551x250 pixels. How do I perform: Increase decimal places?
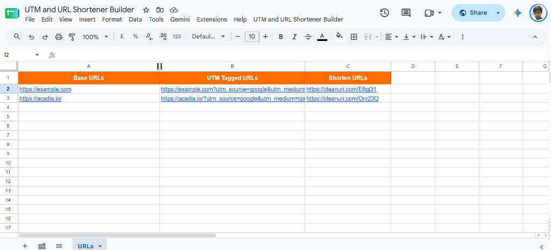(163, 36)
